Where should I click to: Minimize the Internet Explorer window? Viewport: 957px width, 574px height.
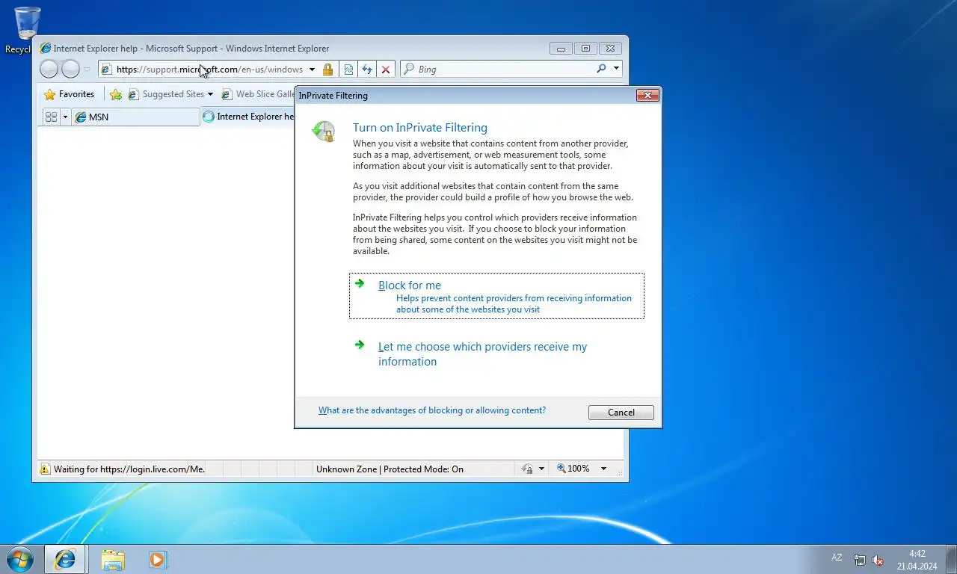pos(561,49)
